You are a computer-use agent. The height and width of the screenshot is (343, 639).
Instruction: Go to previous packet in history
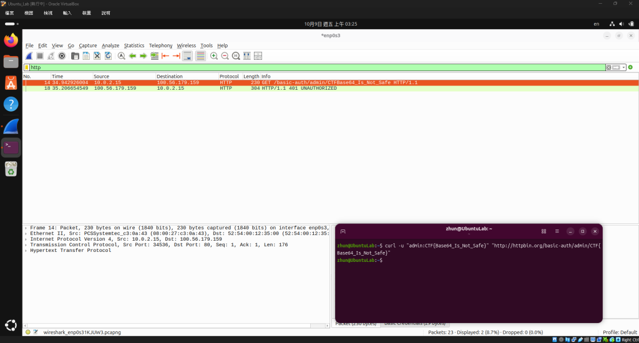132,56
